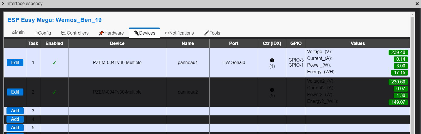
Task: Click the GPIO-3 GPIO-1 cell
Action: pos(296,63)
